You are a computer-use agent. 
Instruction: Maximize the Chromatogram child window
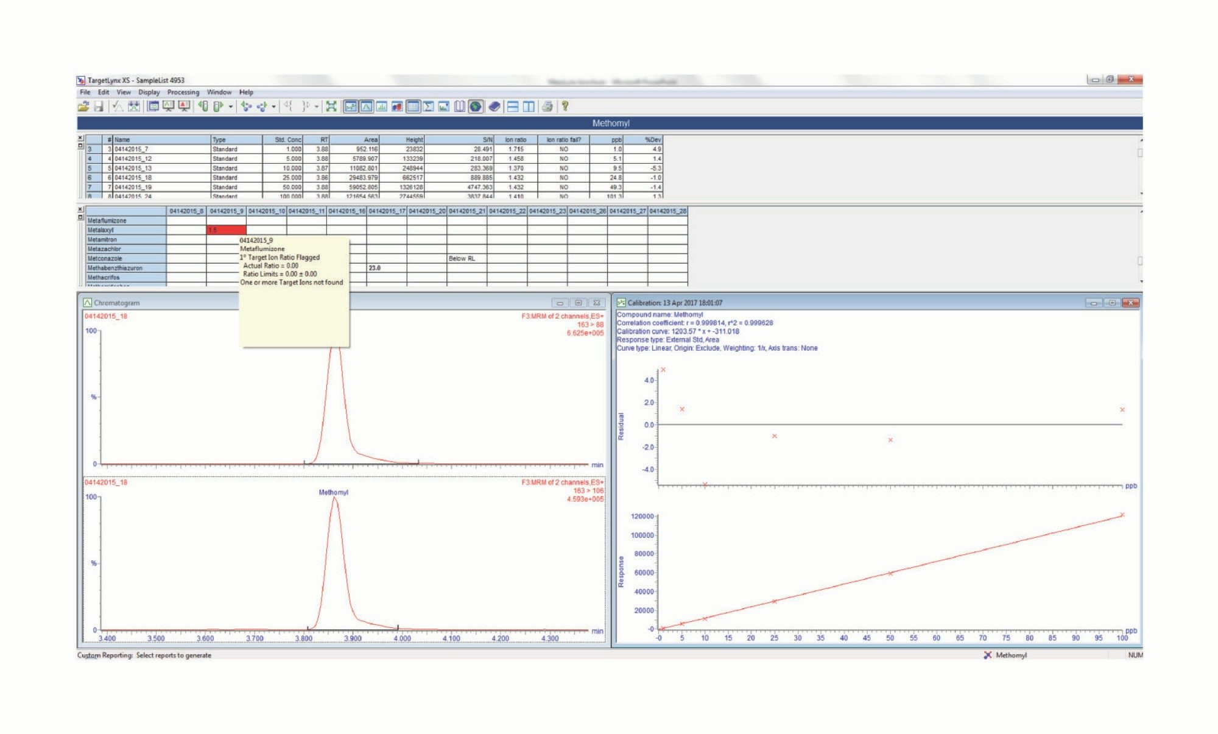click(x=579, y=303)
